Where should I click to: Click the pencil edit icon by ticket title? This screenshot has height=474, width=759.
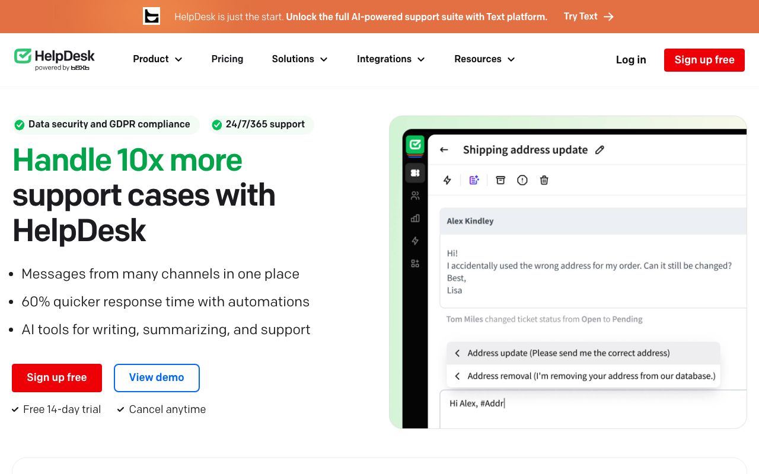[x=599, y=150]
